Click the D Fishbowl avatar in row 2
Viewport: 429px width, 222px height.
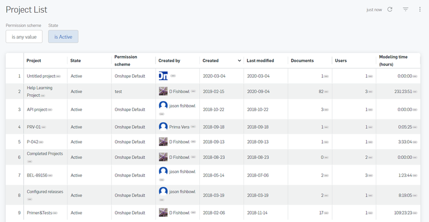[163, 91]
